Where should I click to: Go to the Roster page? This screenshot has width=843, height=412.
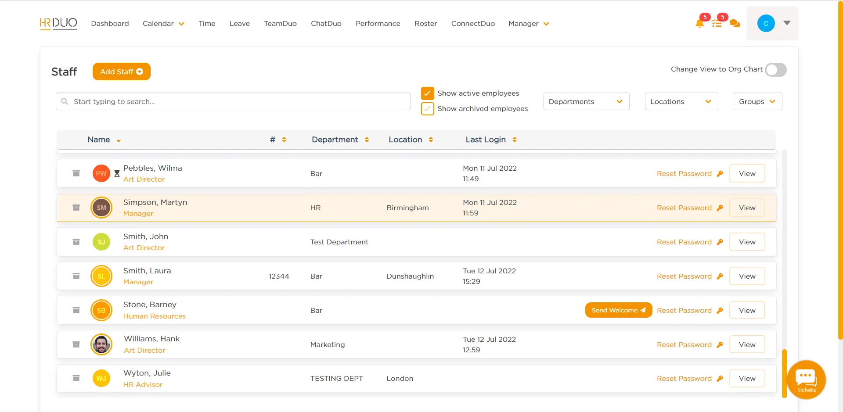tap(425, 24)
